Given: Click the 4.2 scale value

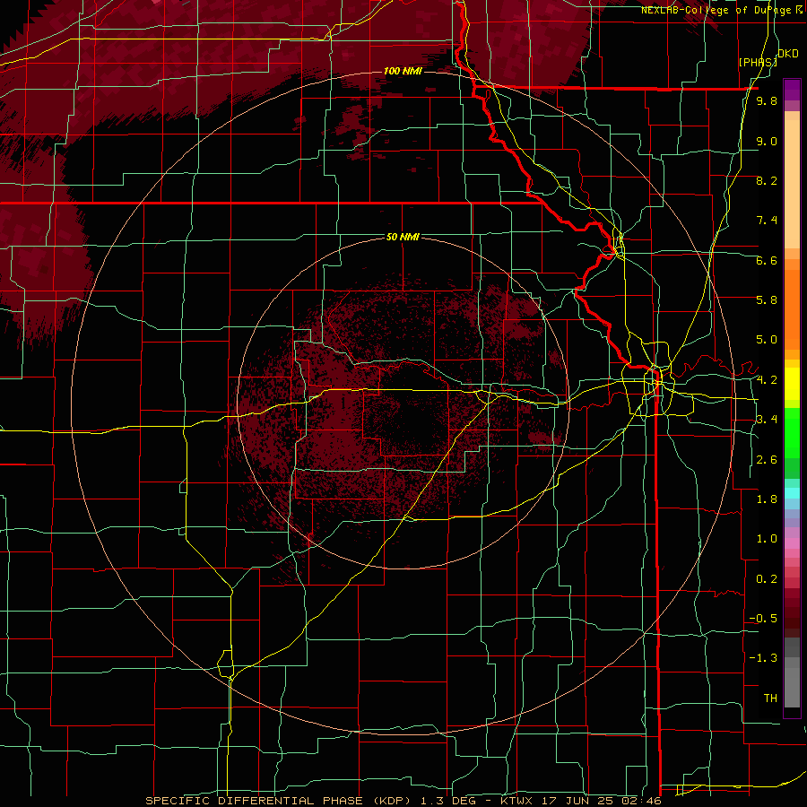Looking at the screenshot, I should (x=767, y=380).
